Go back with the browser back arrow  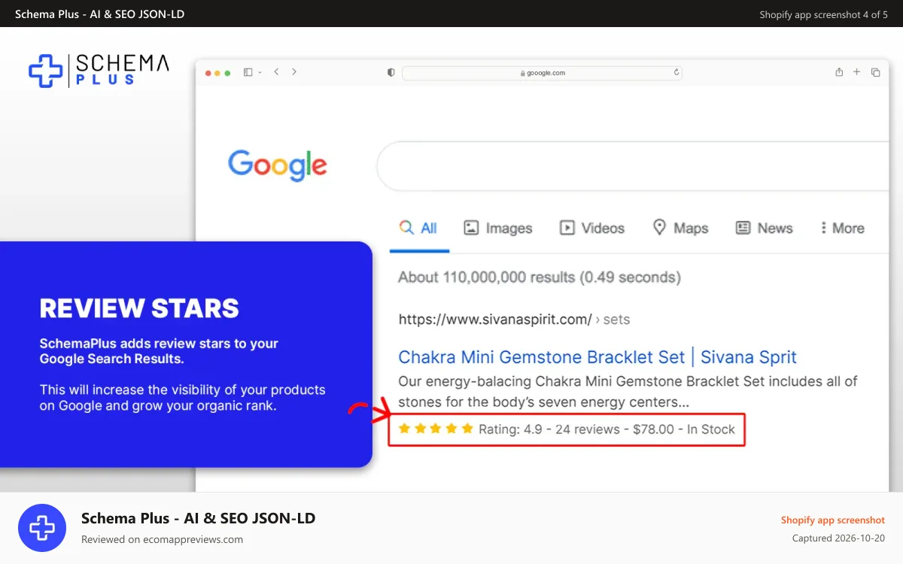tap(276, 72)
